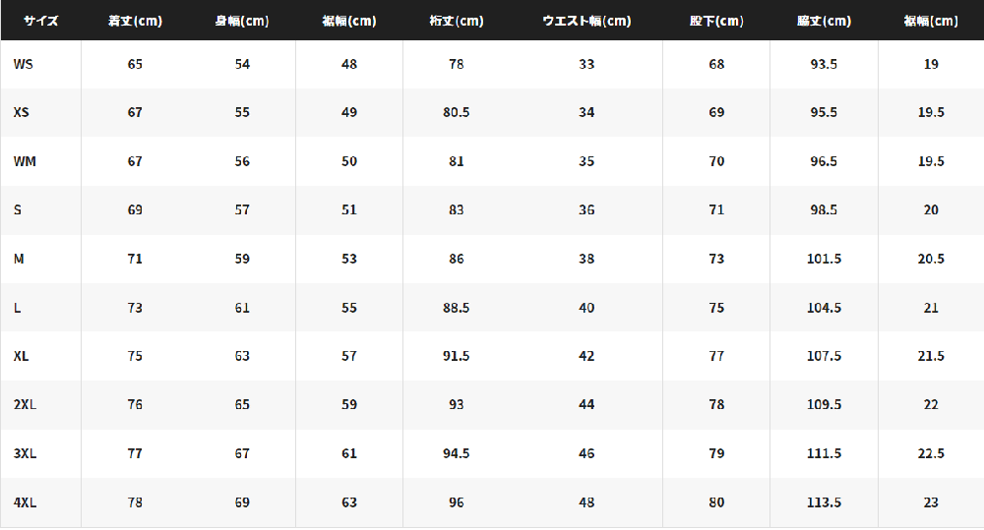The height and width of the screenshot is (530, 984).
Task: Select the 2XL size row label
Action: click(x=25, y=404)
